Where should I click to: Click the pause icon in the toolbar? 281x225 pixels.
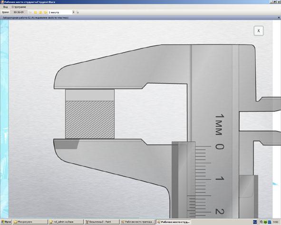point(36,12)
